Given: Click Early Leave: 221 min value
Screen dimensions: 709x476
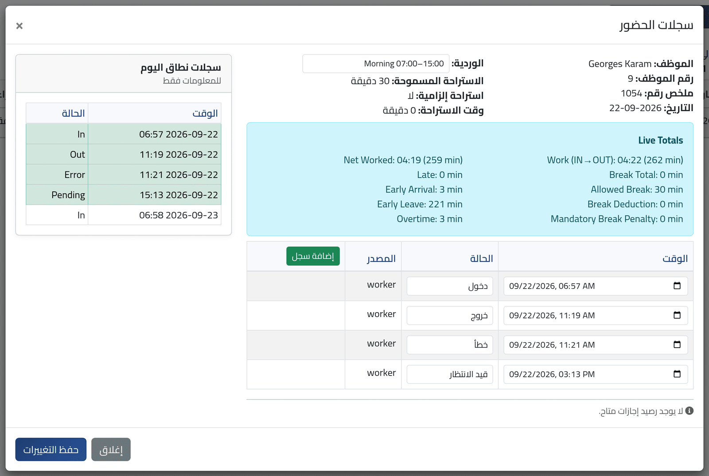Looking at the screenshot, I should click(420, 204).
